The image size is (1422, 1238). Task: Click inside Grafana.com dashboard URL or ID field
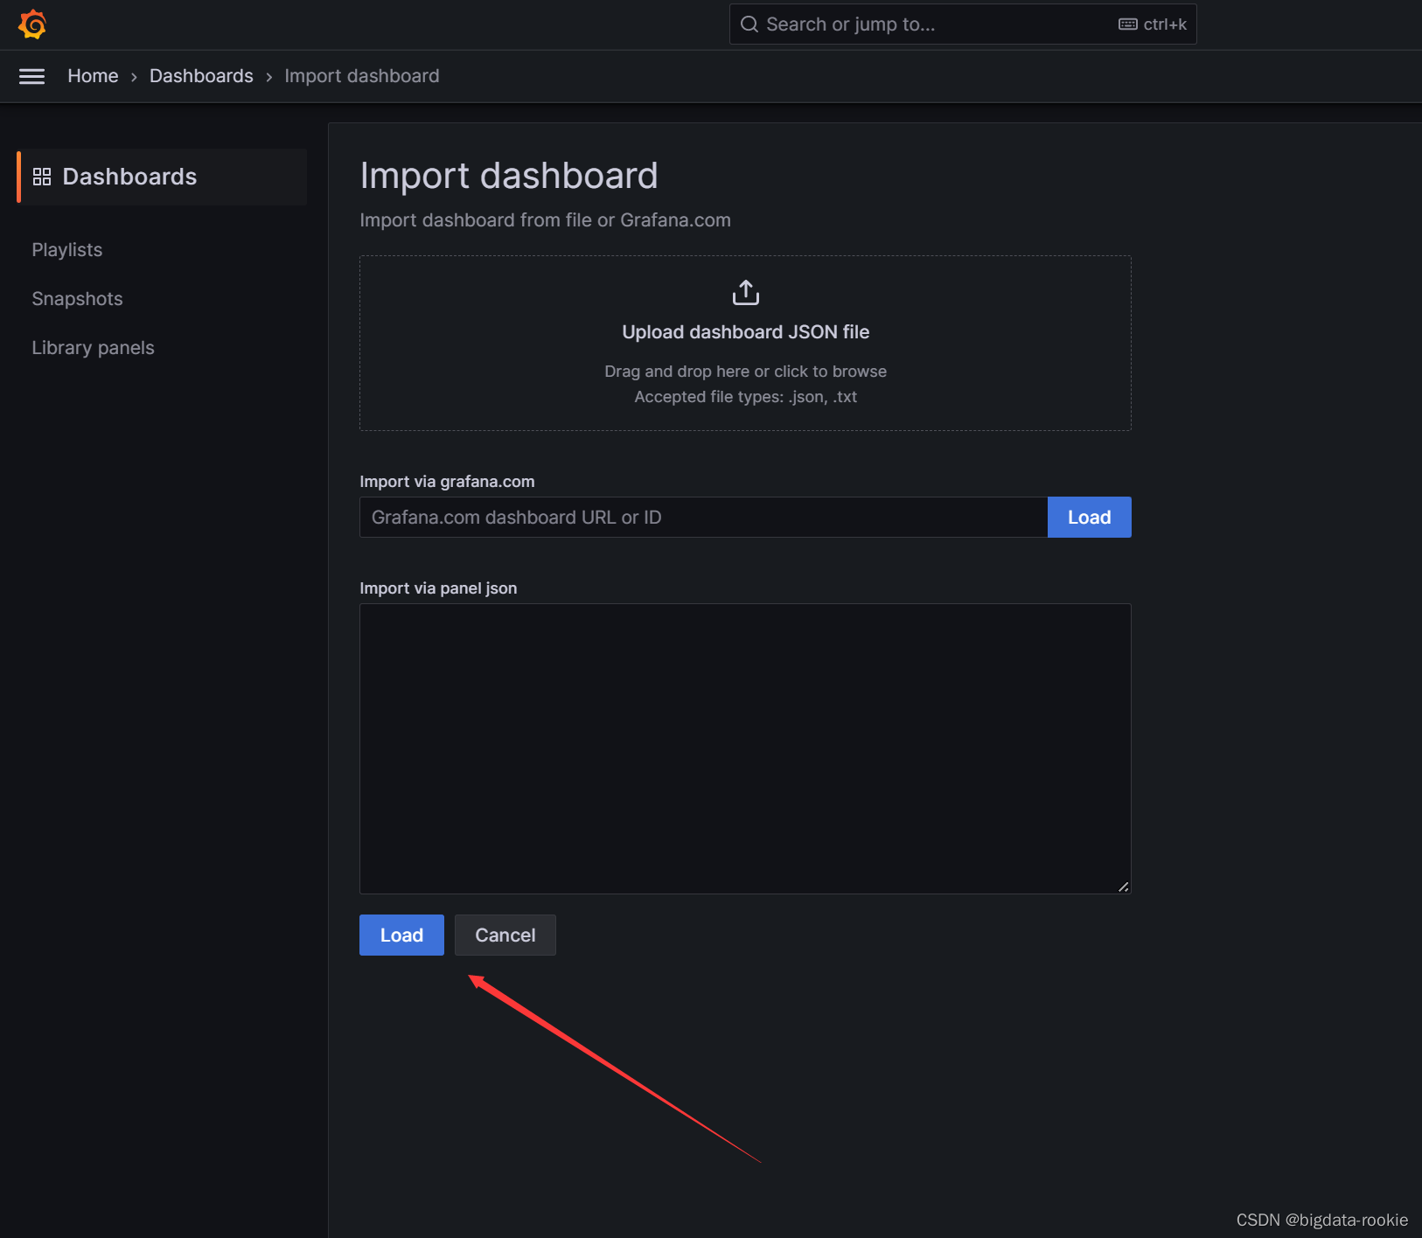[704, 518]
